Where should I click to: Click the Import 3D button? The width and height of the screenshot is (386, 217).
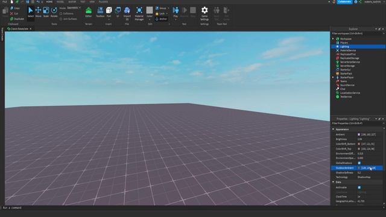127,13
